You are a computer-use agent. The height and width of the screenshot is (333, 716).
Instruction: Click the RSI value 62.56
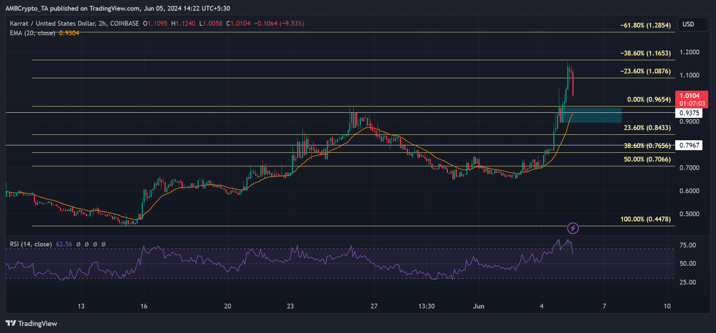click(64, 244)
